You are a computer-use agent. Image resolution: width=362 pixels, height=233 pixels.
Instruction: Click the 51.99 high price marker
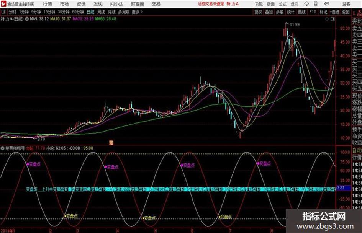point(295,24)
